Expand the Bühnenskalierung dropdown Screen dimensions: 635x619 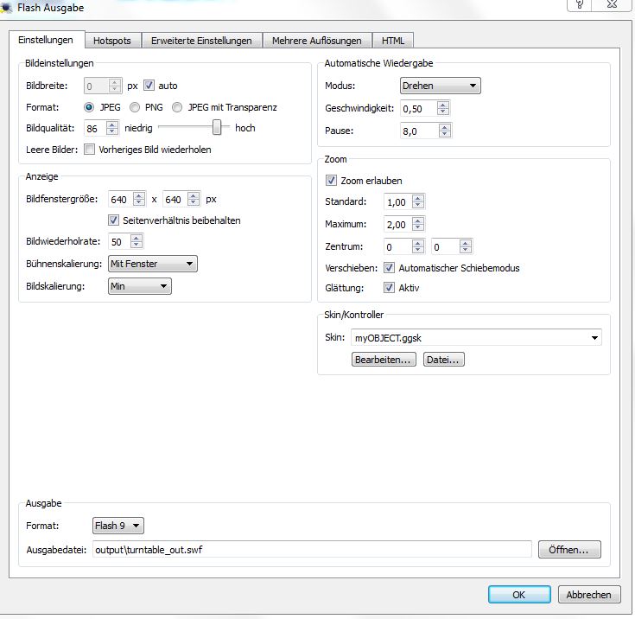tap(152, 264)
